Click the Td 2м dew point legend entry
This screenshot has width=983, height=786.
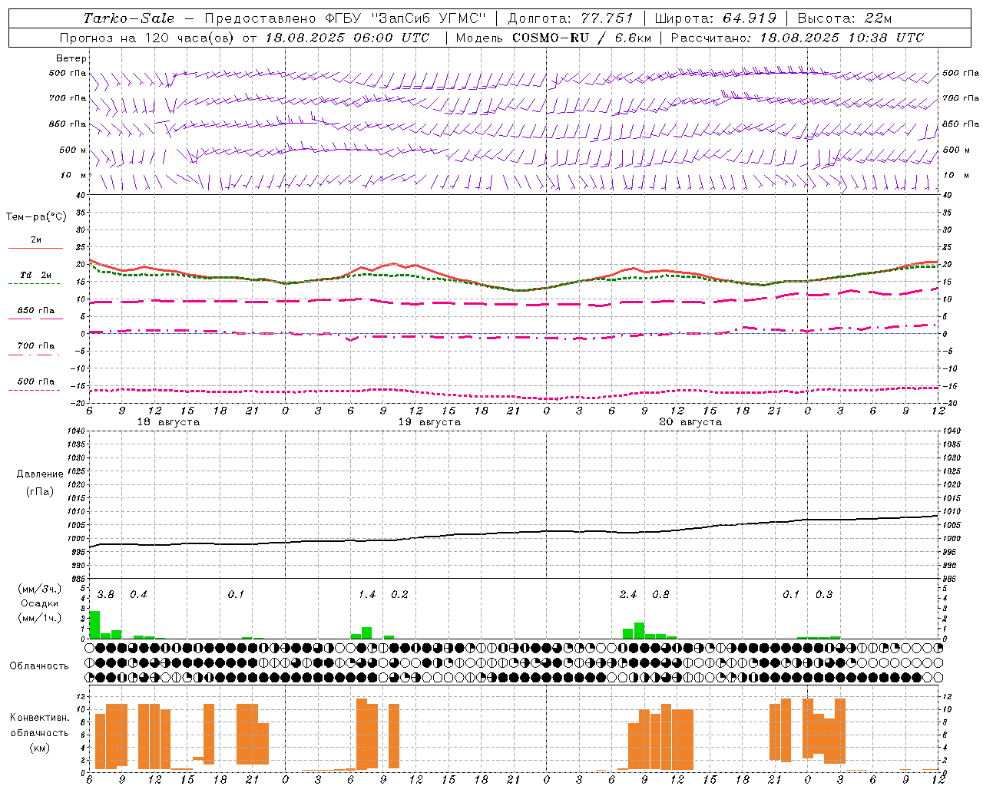(x=36, y=275)
